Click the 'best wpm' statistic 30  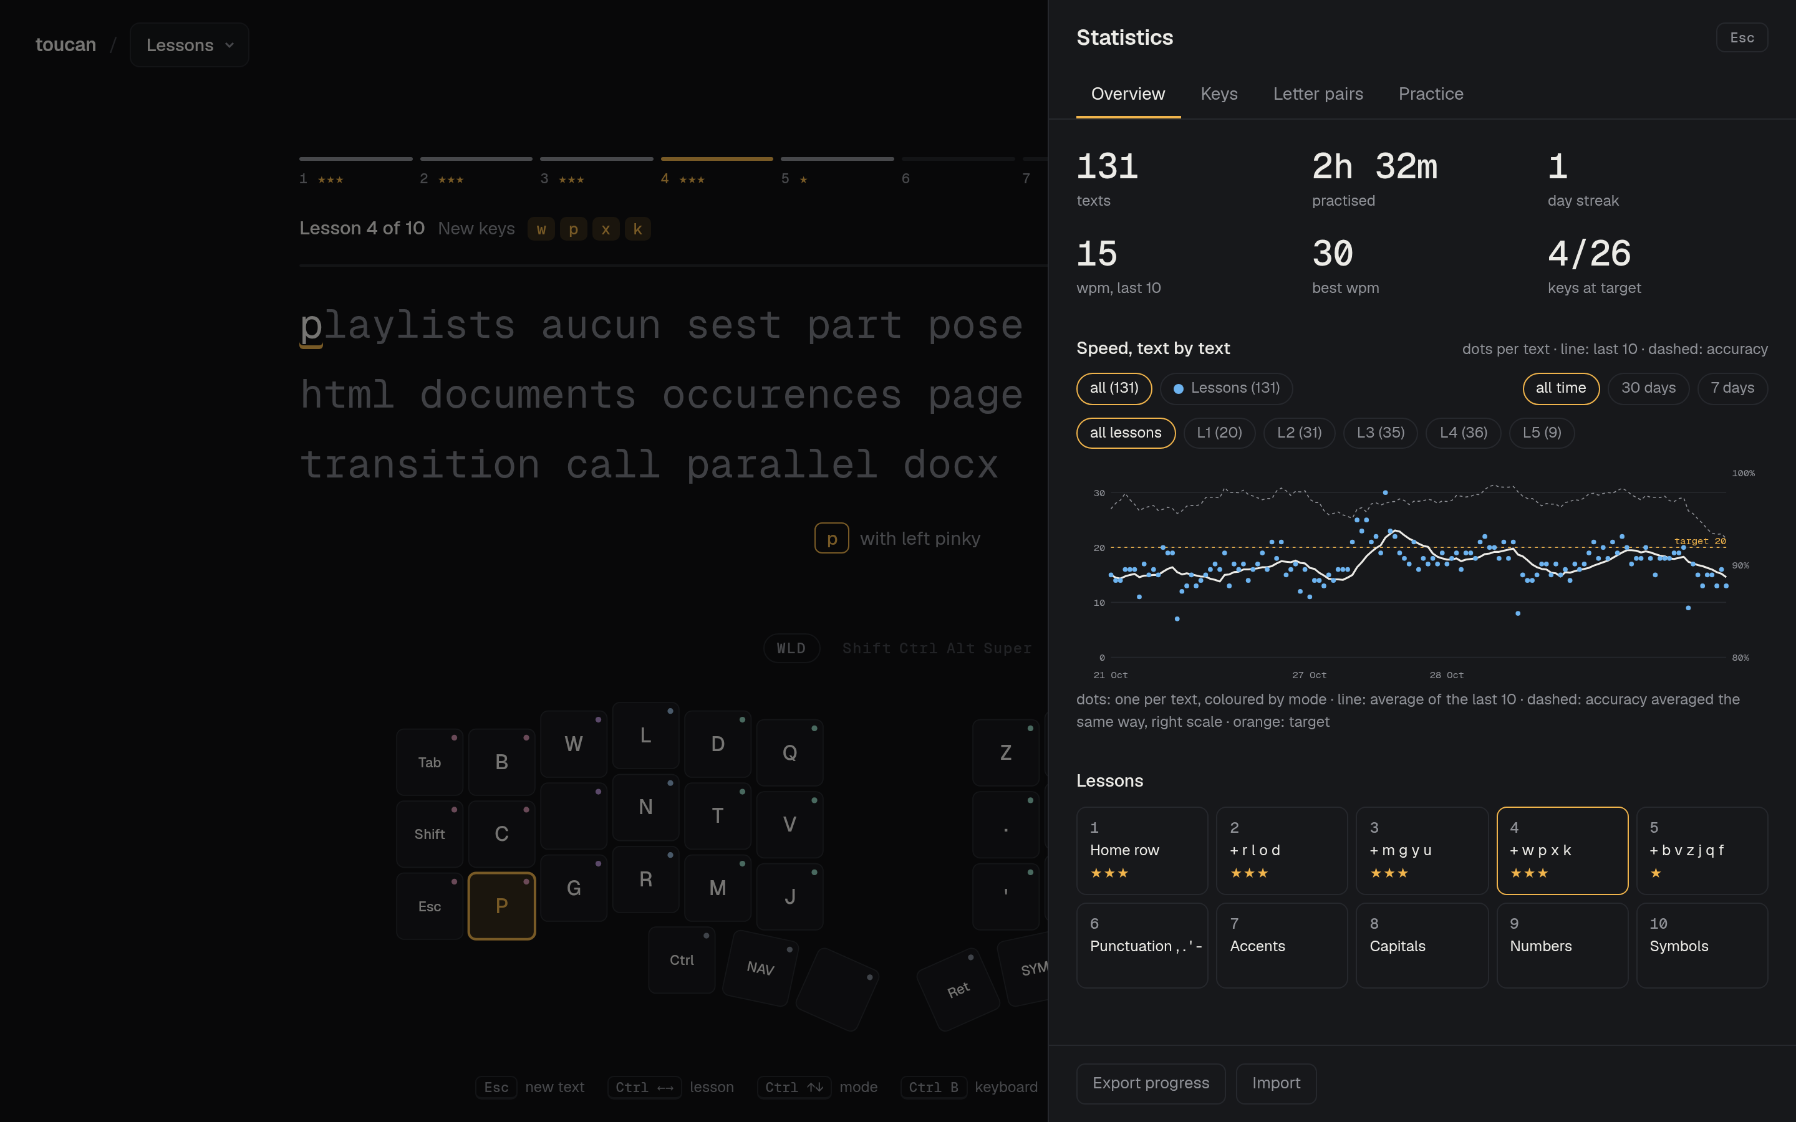(x=1333, y=254)
